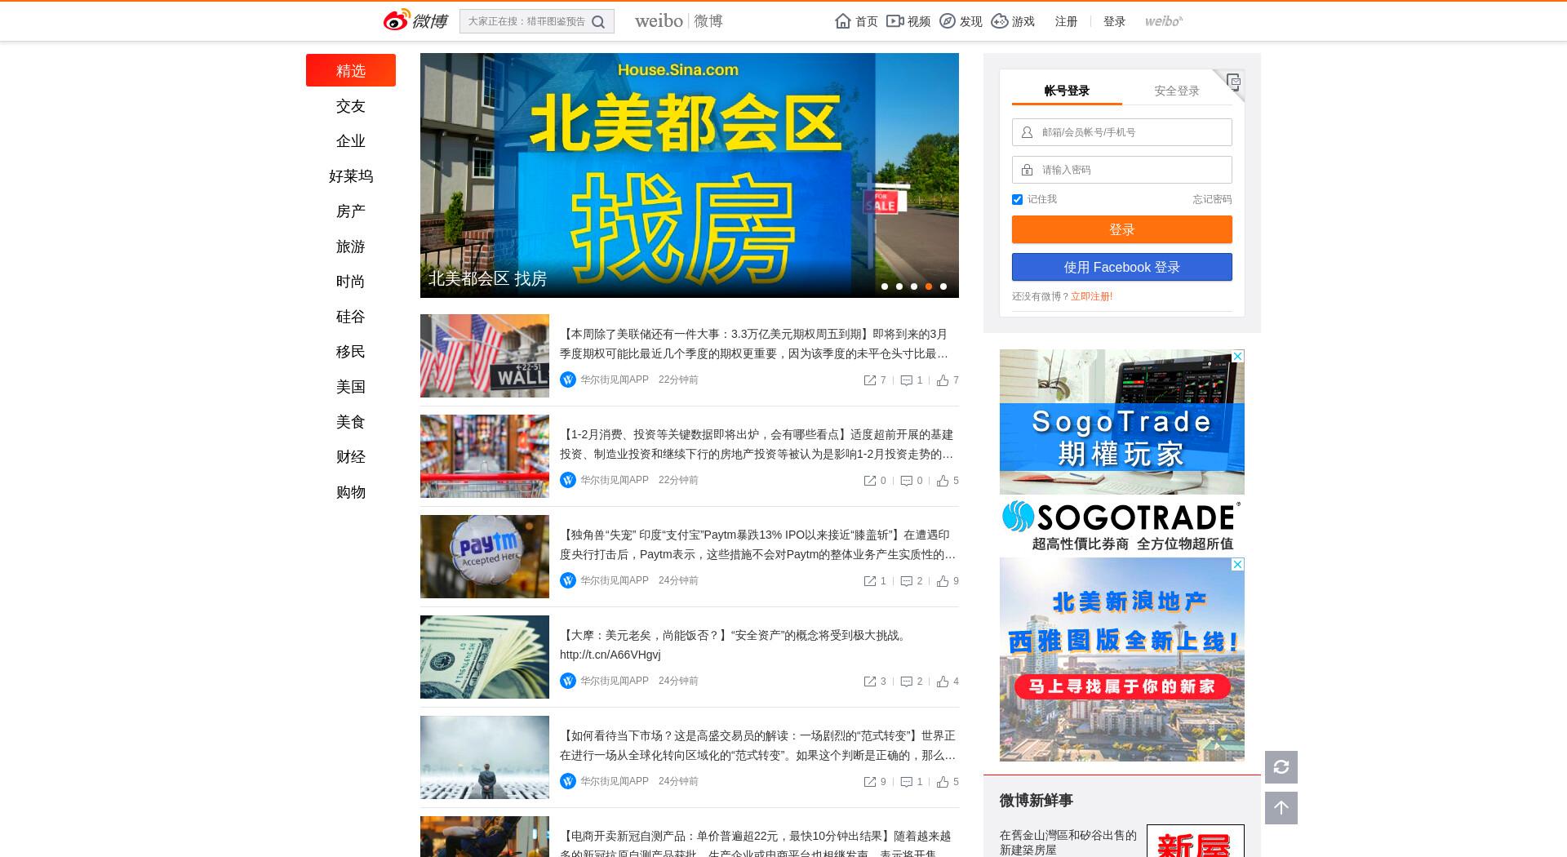Viewport: 1567px width, 857px height.
Task: Click the refresh feed floating button
Action: [x=1281, y=767]
